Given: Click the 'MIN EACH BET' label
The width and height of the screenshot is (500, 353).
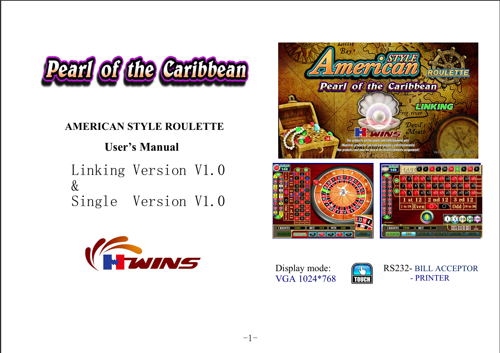Looking at the screenshot, I should (x=461, y=226).
